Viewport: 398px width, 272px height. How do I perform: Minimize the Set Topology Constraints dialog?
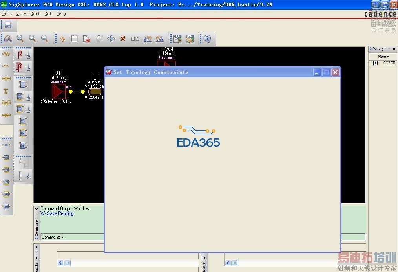[x=317, y=72]
